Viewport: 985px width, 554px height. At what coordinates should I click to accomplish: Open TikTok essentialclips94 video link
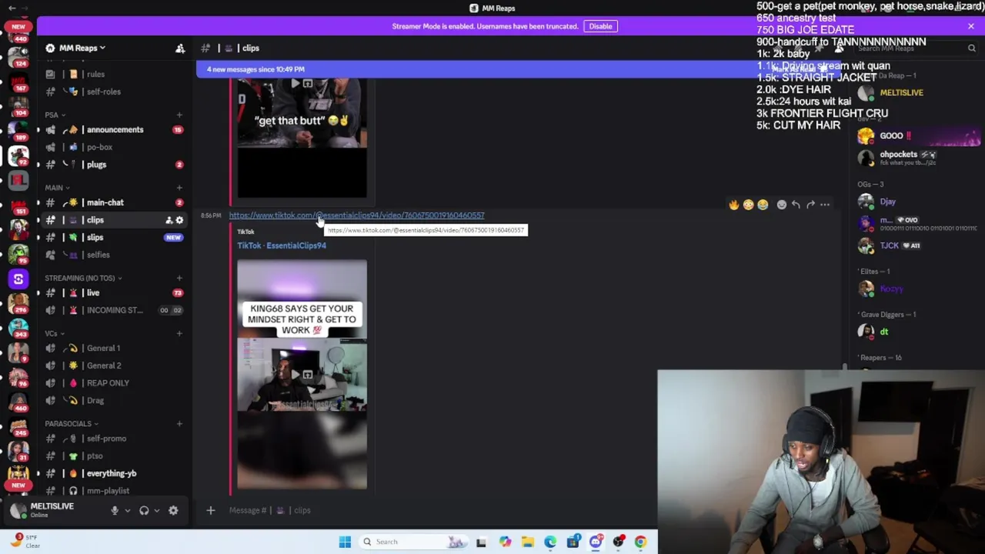click(x=356, y=215)
